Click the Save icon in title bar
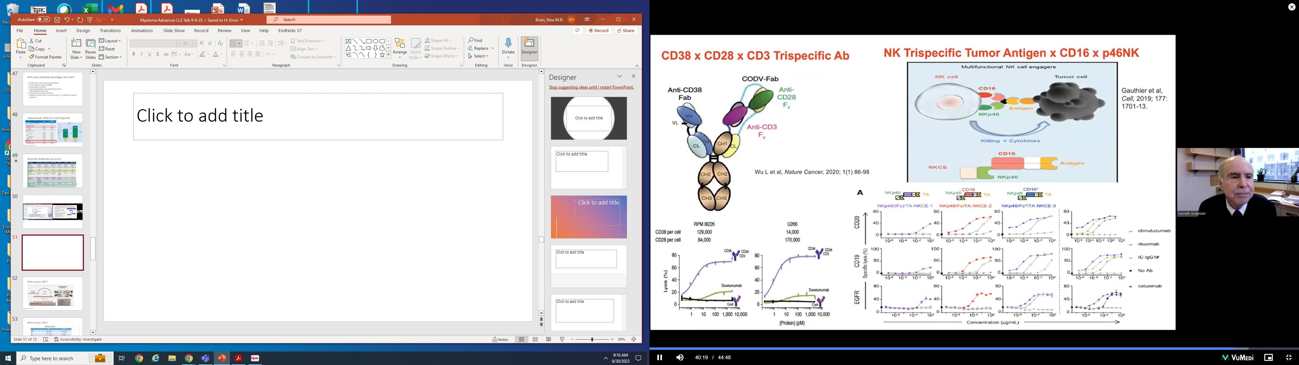1299x365 pixels. point(58,20)
